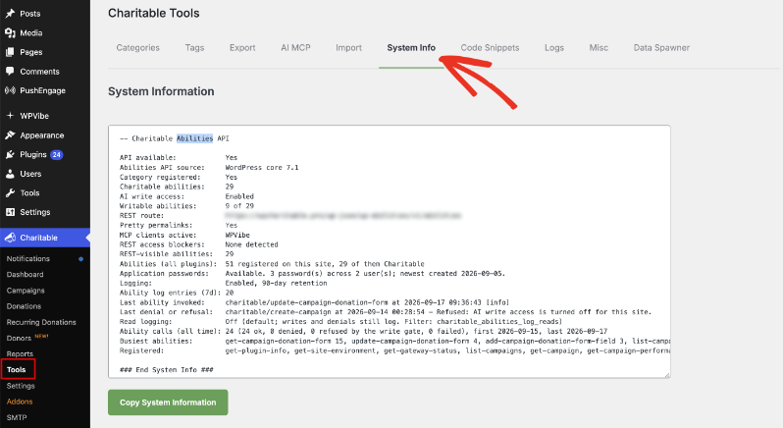
Task: Click the 'WordPress core 7.1' value
Action: click(262, 167)
